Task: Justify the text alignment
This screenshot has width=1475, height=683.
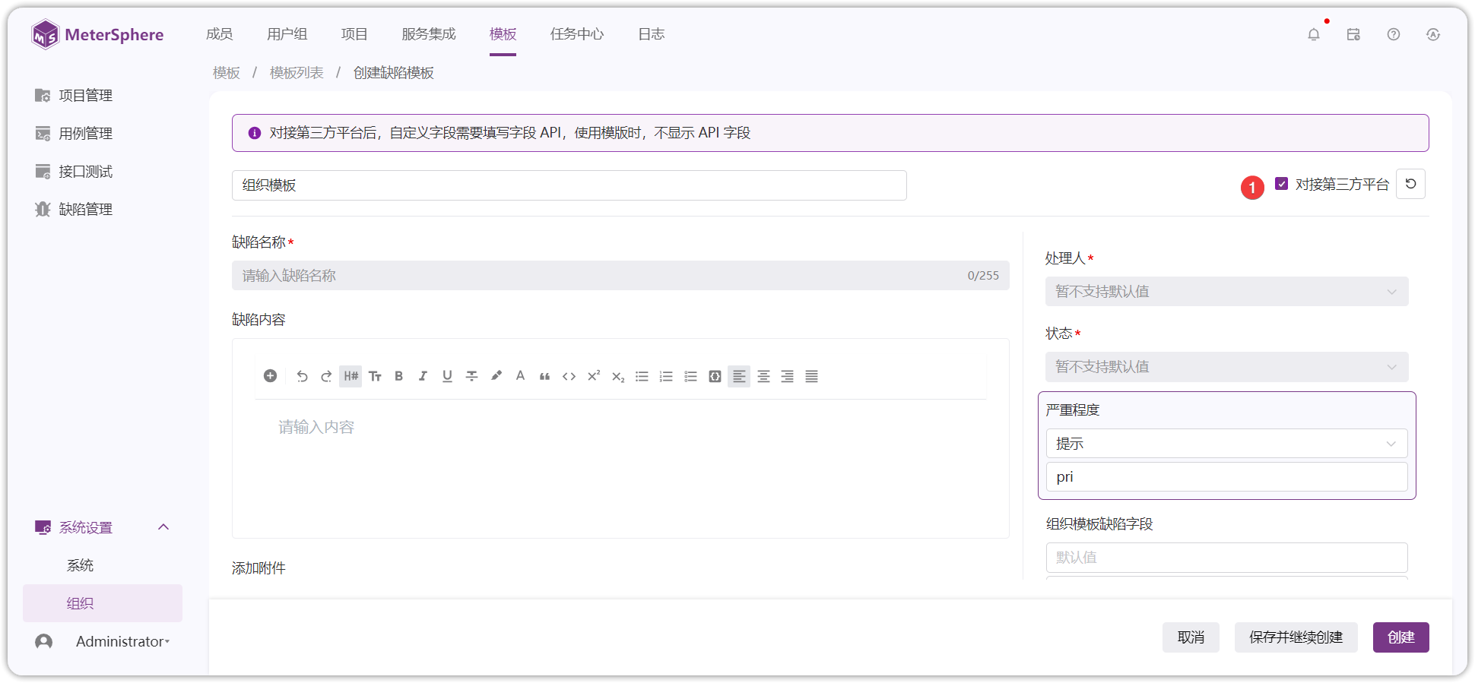Action: tap(812, 376)
